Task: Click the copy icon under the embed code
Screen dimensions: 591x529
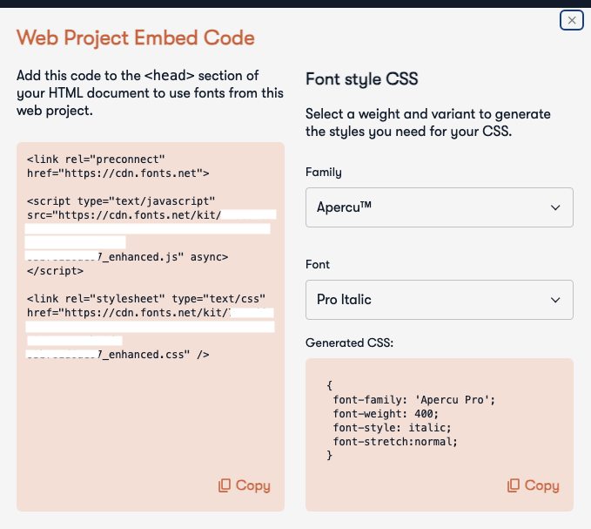Action: [225, 485]
